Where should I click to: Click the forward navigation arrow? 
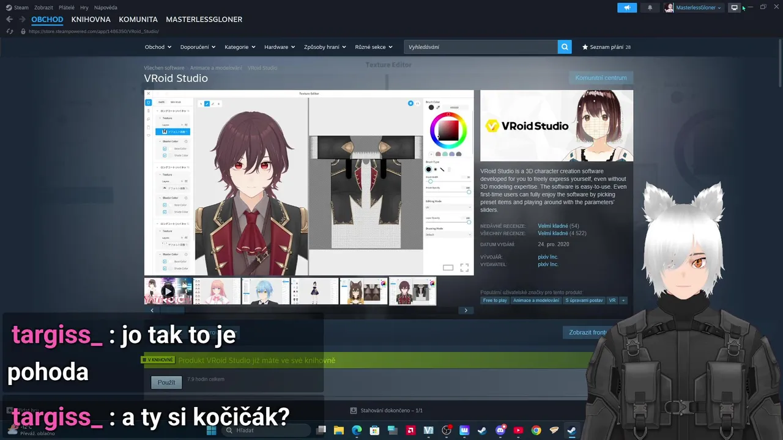(x=22, y=20)
